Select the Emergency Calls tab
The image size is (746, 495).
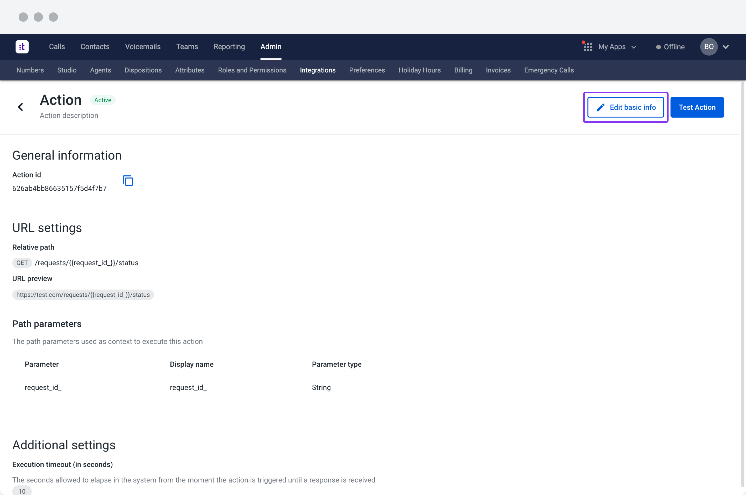point(549,70)
